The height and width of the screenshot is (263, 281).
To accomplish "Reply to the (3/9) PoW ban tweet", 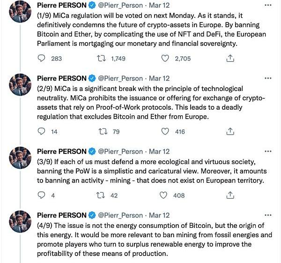I will point(42,195).
